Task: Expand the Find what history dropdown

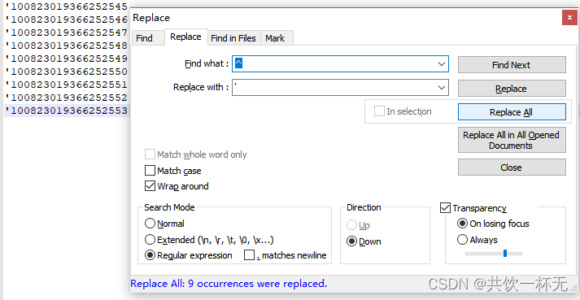Action: (441, 64)
